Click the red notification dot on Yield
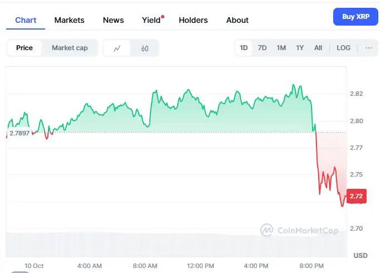The height and width of the screenshot is (273, 380). [x=162, y=16]
